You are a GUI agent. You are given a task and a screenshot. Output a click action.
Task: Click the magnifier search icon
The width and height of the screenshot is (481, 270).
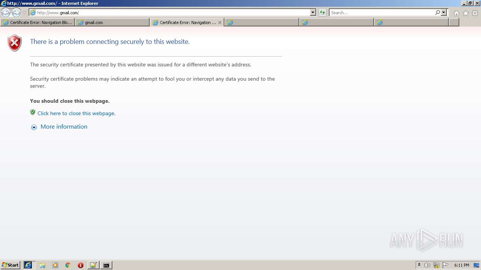(437, 13)
